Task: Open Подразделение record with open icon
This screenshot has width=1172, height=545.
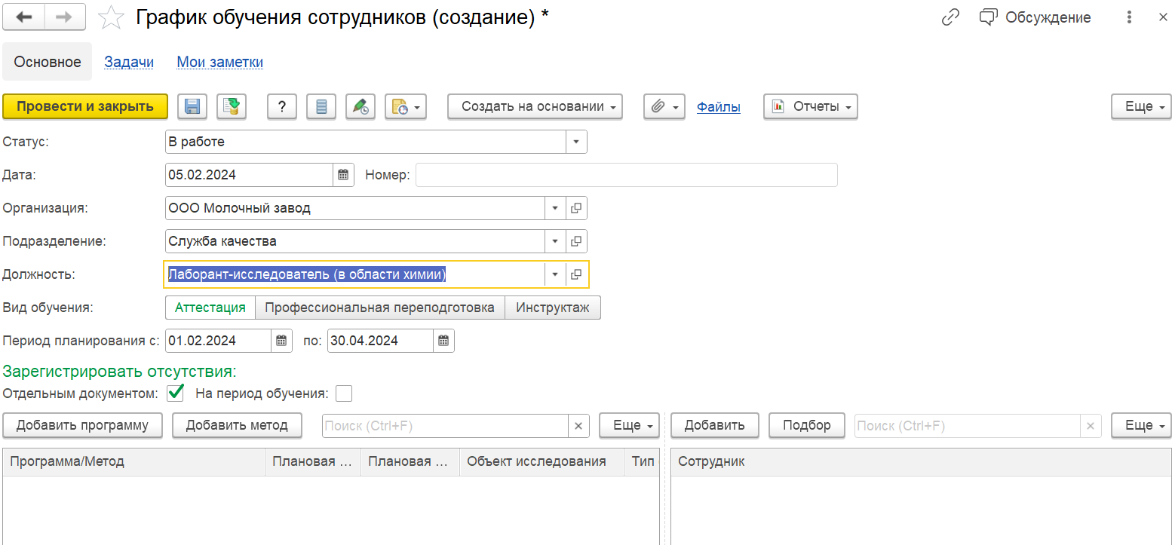Action: 576,241
